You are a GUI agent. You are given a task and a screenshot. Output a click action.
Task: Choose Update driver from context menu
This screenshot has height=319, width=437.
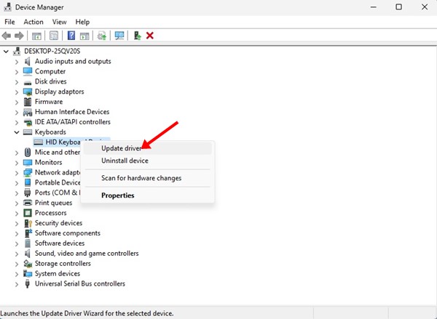[148, 148]
